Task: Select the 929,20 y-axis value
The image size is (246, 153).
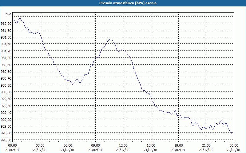Action: (x=6, y=119)
